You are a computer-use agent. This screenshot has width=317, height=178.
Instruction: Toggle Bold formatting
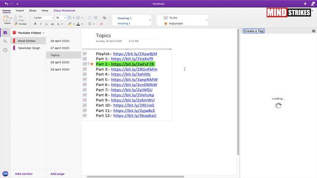[x=35, y=24]
